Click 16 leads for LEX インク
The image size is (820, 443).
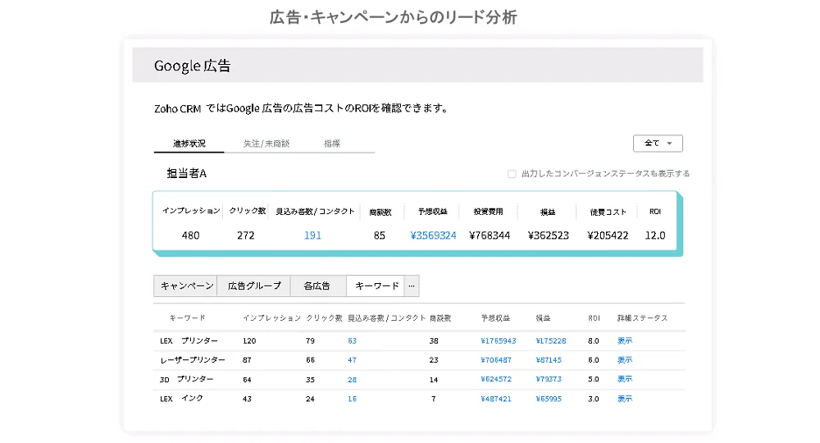352,399
